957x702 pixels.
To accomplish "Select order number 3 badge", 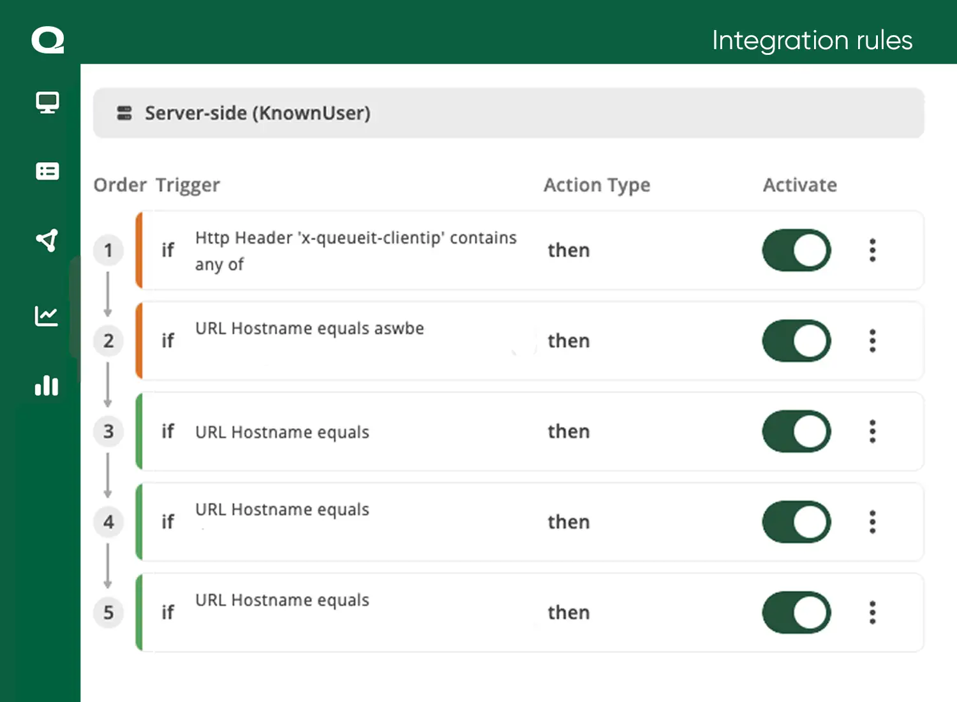I will tap(108, 431).
